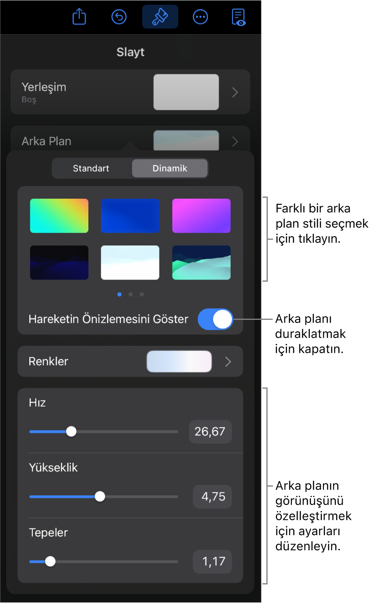
Task: Choose the teal hills background style
Action: pos(201,263)
